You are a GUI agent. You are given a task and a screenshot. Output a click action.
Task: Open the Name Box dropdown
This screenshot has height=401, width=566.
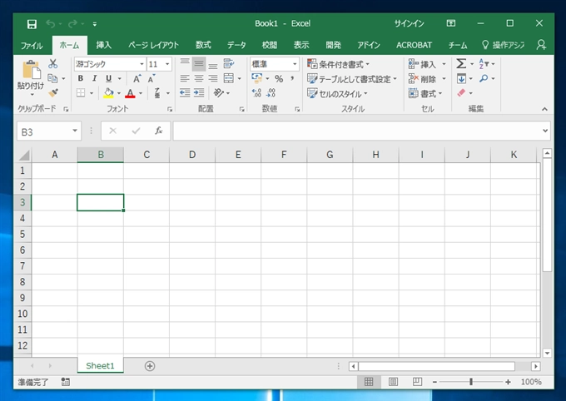click(75, 131)
